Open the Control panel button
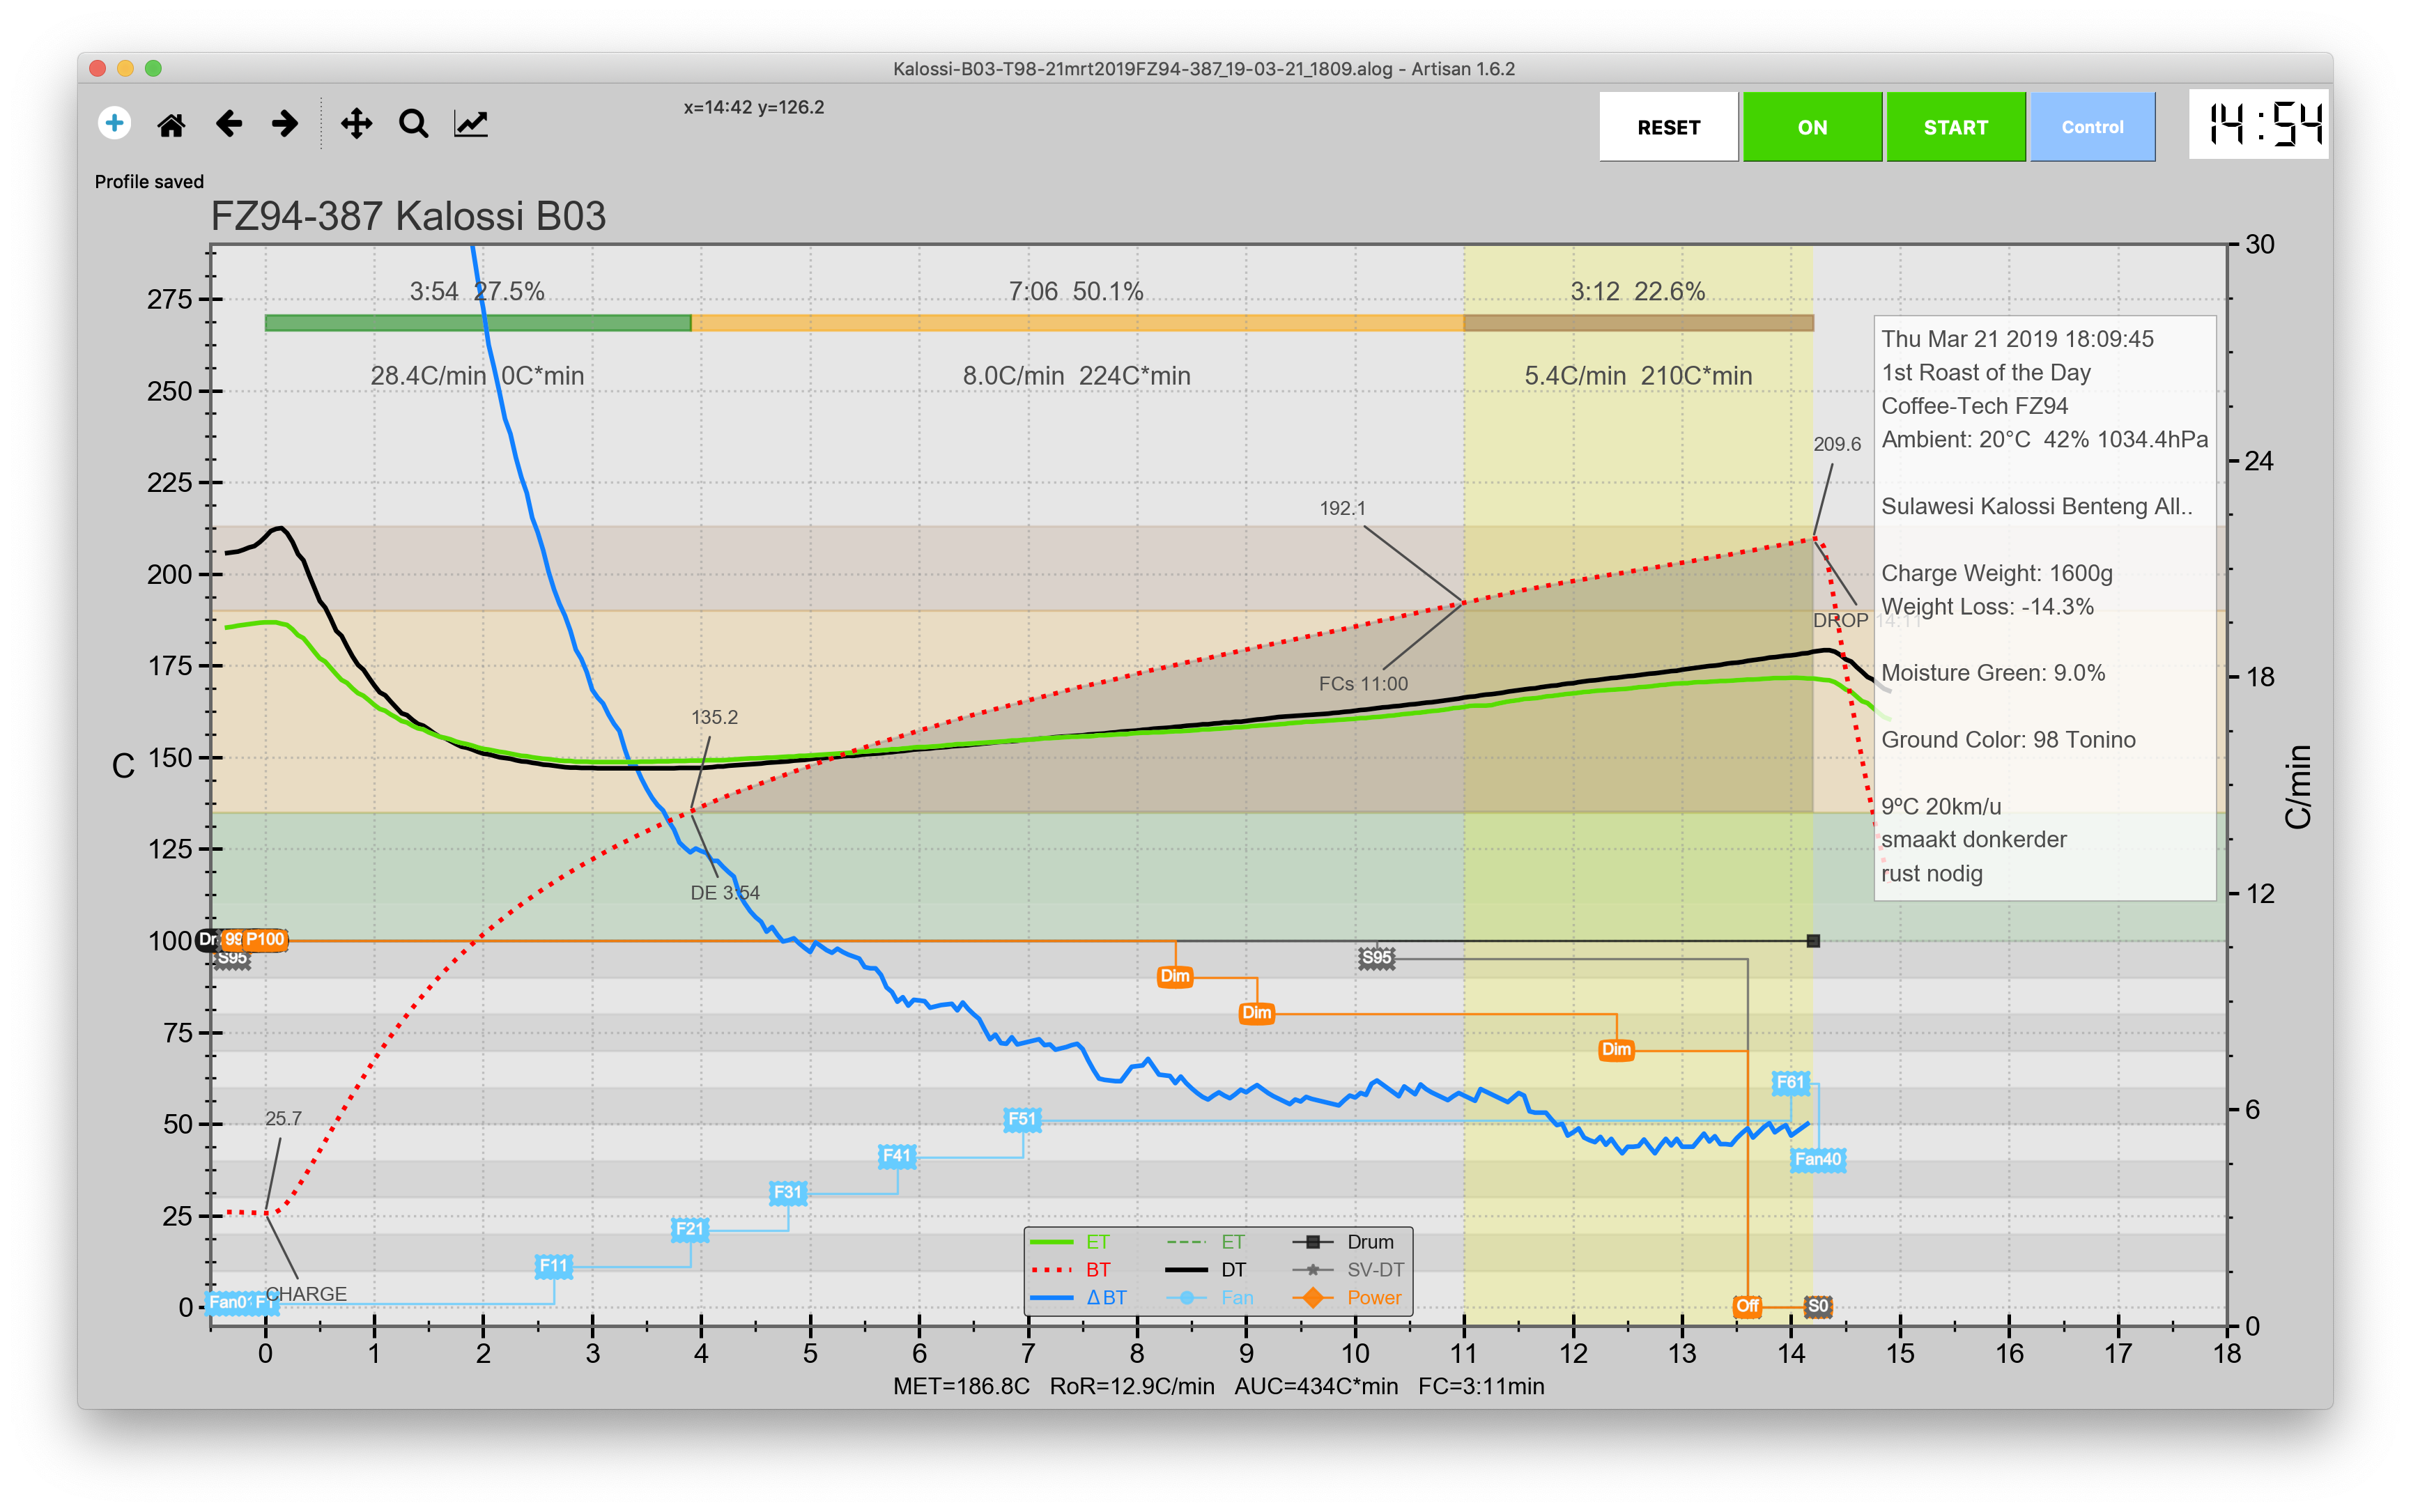Viewport: 2411px width, 1512px height. click(2092, 127)
